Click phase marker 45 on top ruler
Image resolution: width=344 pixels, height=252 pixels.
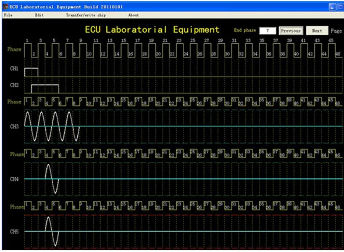pos(331,40)
